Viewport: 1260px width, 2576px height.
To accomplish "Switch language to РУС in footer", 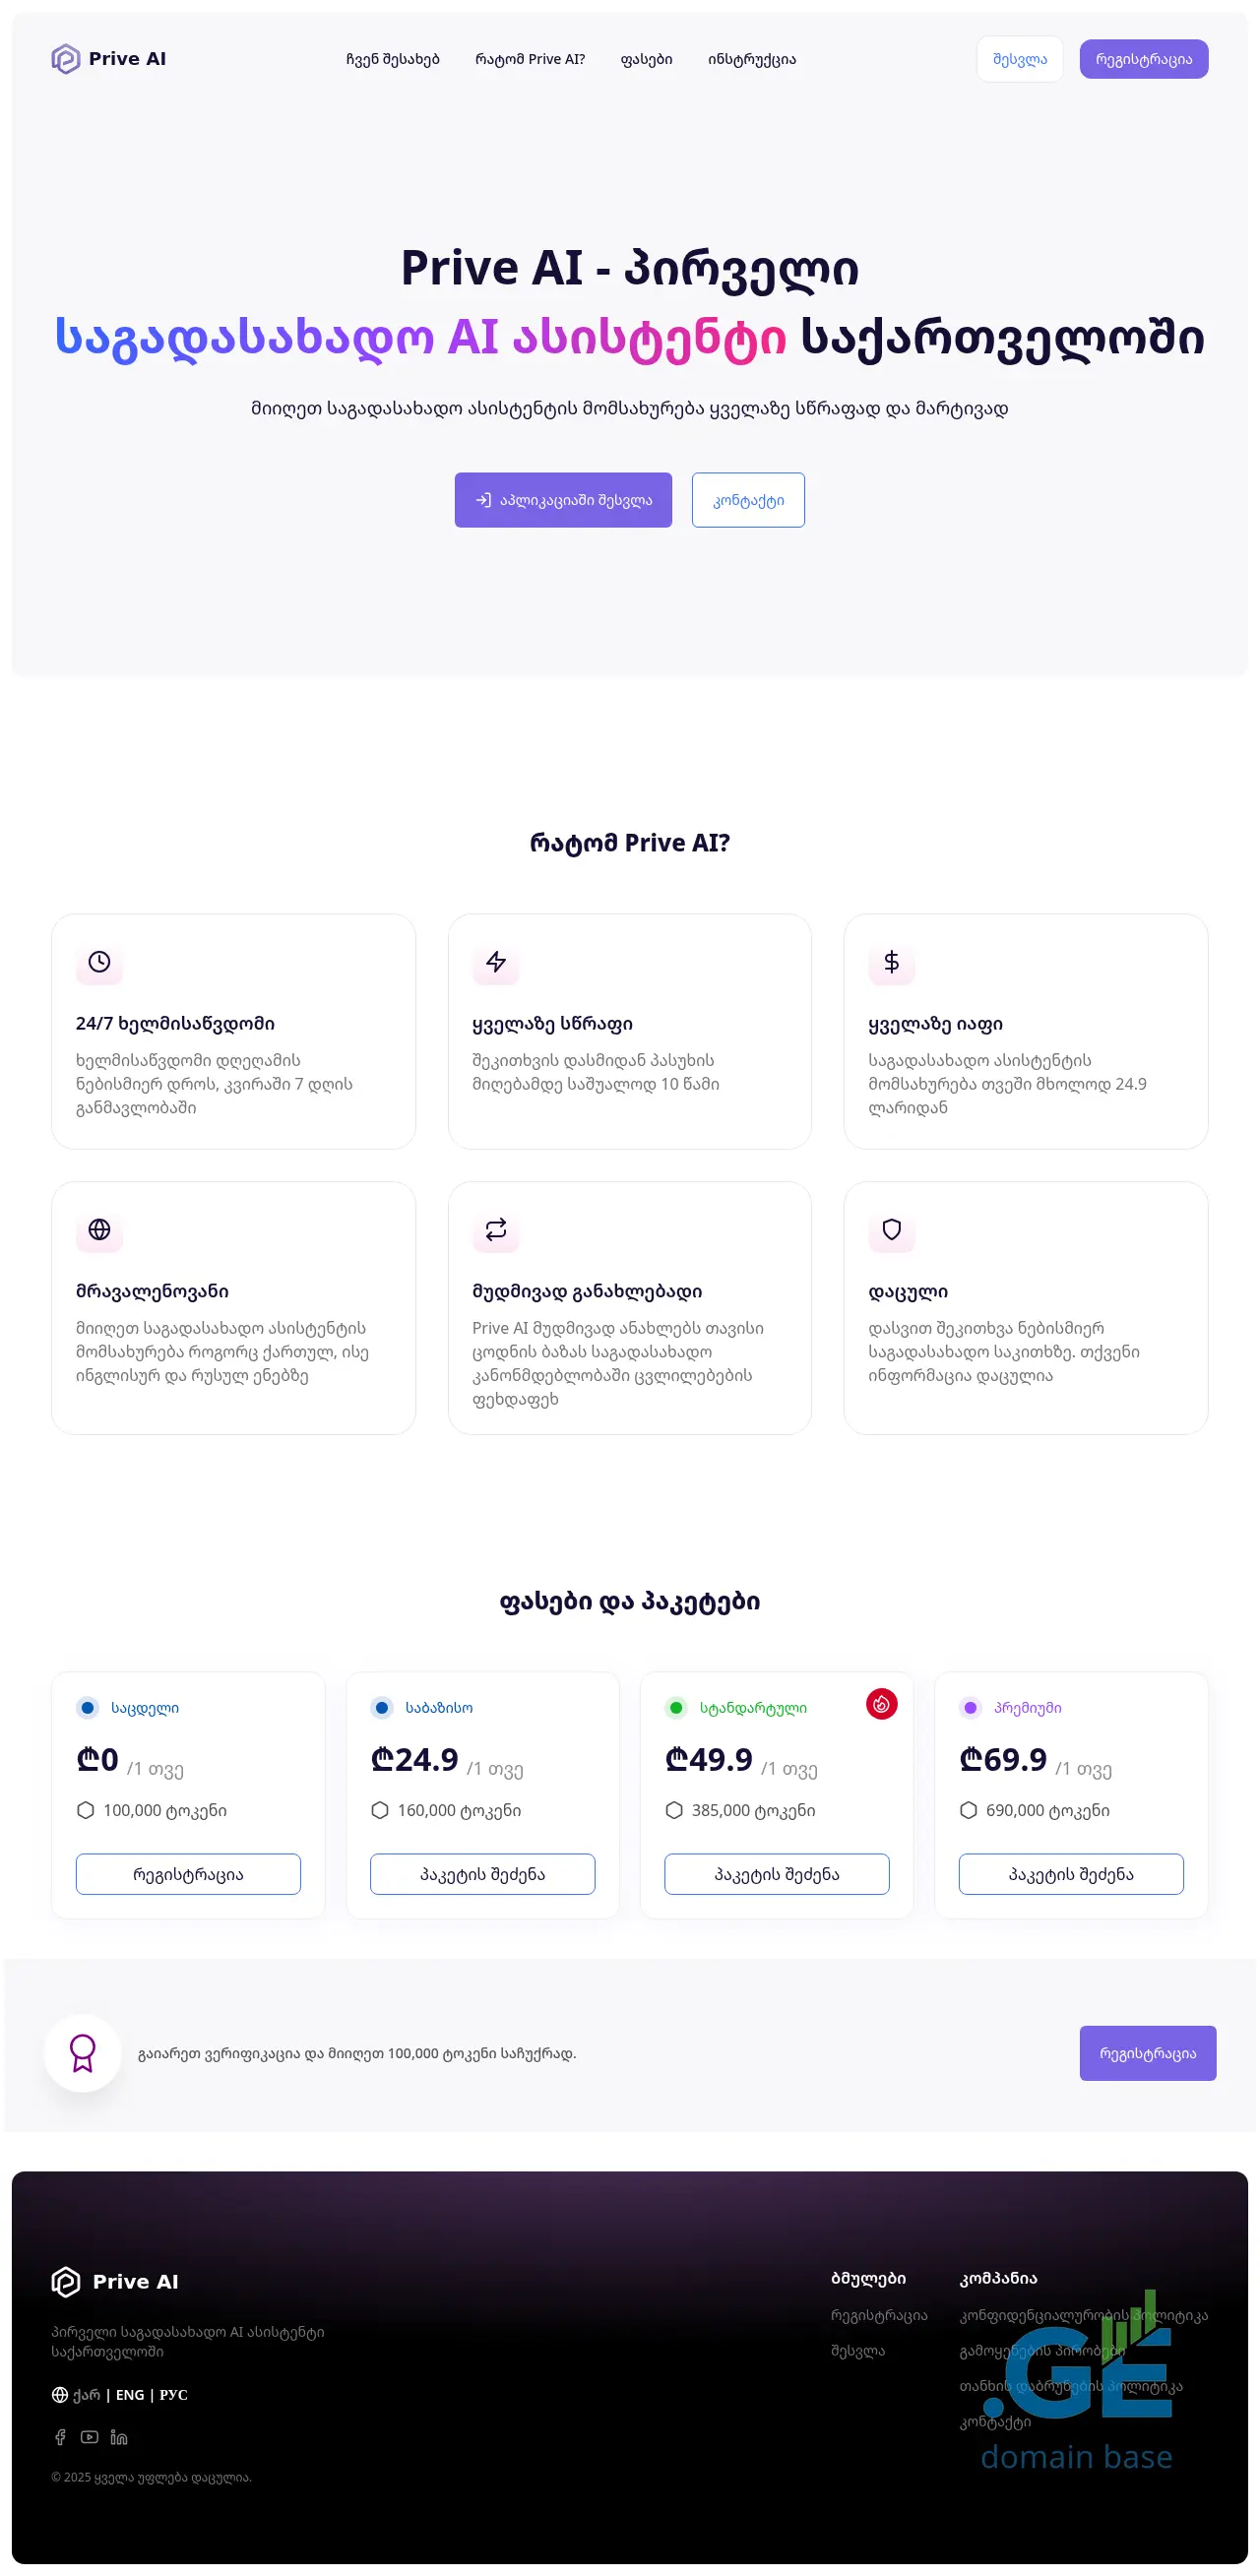I will (x=174, y=2395).
